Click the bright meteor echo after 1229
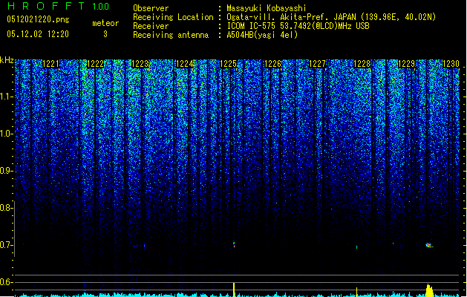The height and width of the screenshot is (297, 467). click(x=429, y=246)
